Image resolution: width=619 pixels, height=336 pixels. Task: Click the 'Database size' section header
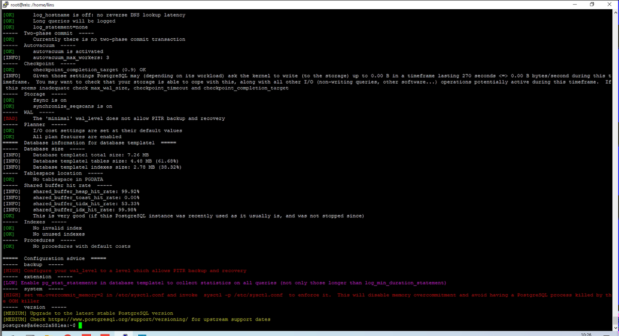click(x=43, y=149)
